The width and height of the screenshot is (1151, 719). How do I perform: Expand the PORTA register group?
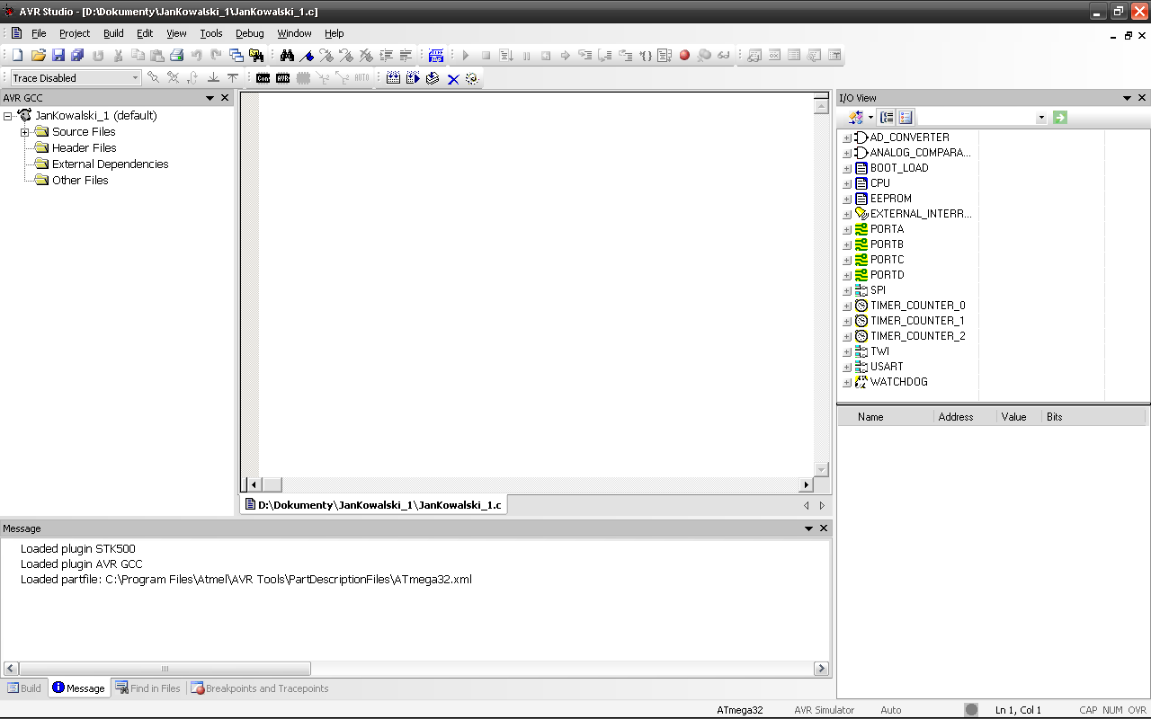click(x=846, y=229)
